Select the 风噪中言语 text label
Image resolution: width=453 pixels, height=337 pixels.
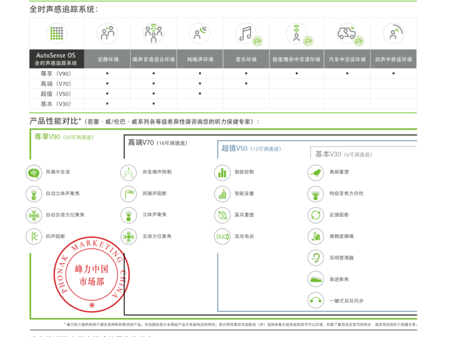[58, 172]
